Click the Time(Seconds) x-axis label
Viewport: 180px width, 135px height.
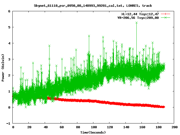point(93,132)
